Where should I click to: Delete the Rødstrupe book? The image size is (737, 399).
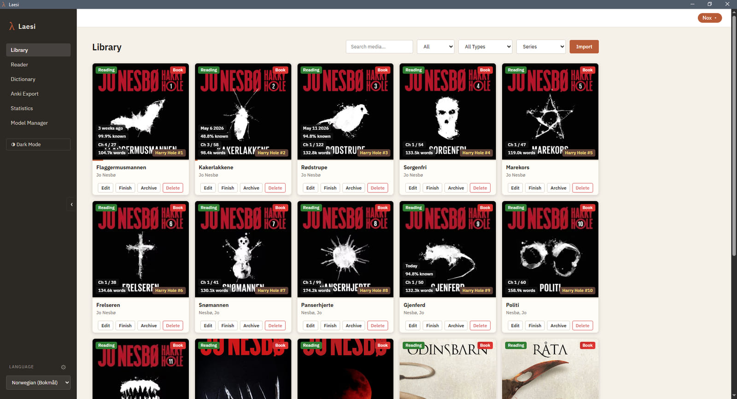click(x=378, y=188)
